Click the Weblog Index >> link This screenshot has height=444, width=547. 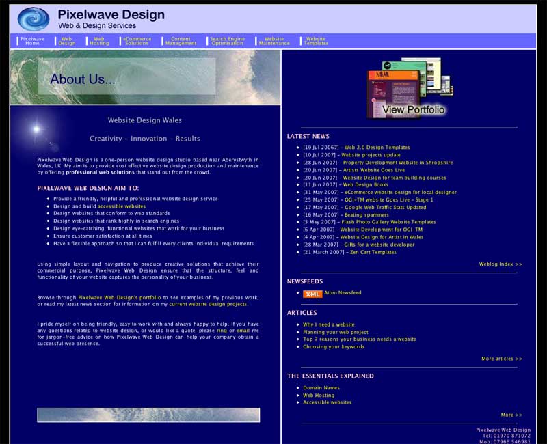[x=501, y=264]
